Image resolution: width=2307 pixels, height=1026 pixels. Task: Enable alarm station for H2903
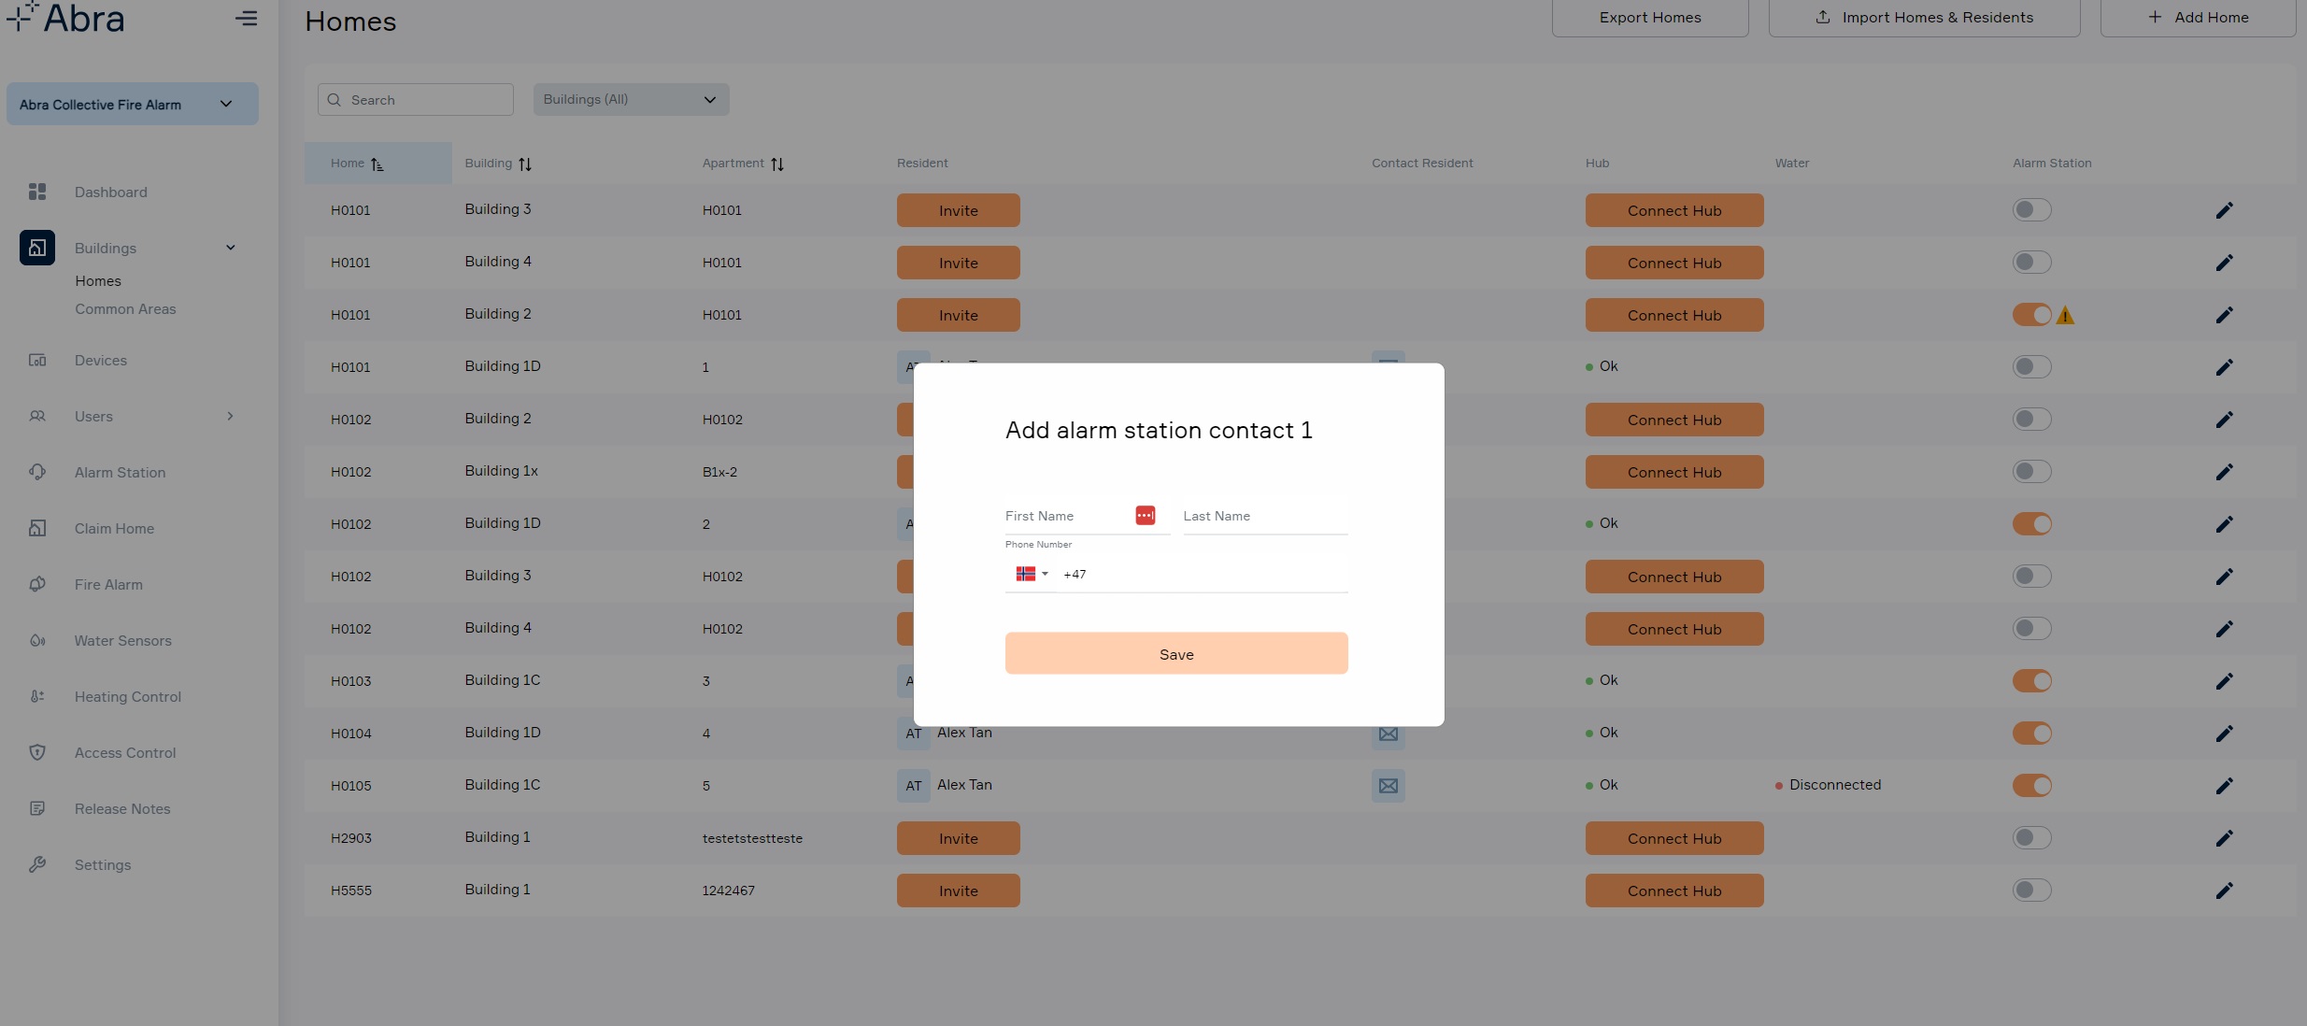2031,838
